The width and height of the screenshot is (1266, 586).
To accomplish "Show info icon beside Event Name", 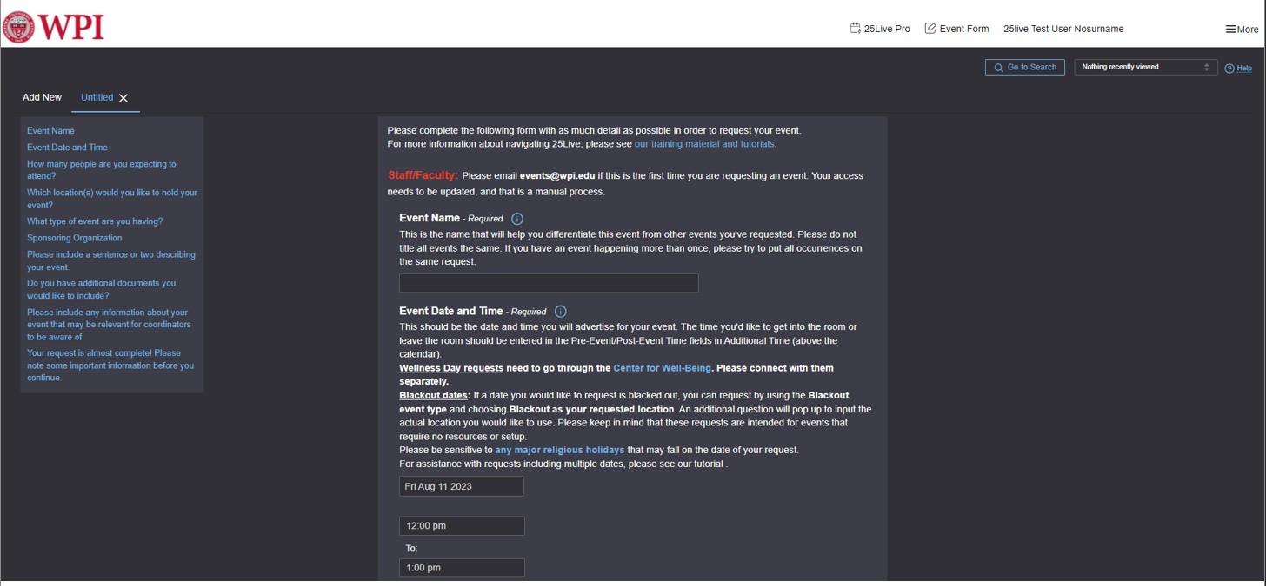I will coord(517,219).
